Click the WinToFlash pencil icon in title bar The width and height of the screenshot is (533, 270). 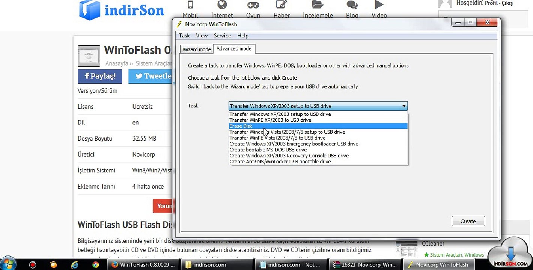point(179,24)
